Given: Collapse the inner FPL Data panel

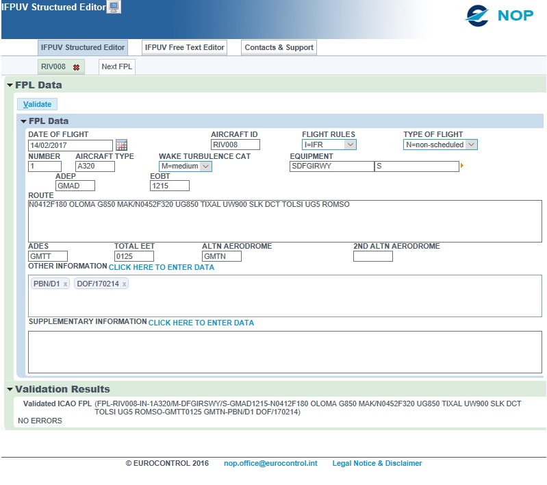Looking at the screenshot, I should point(24,121).
